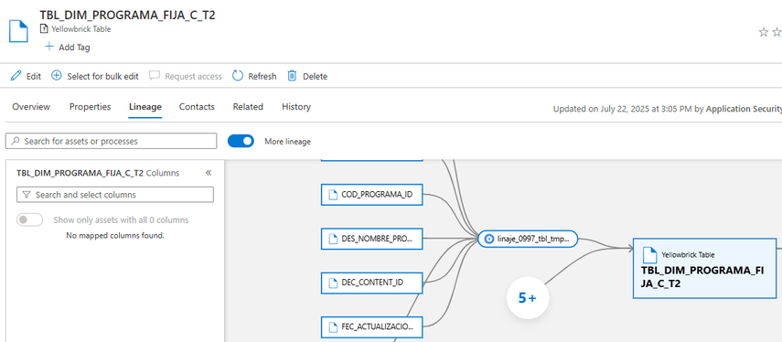Click the Request access button
This screenshot has height=342, width=782.
point(186,76)
